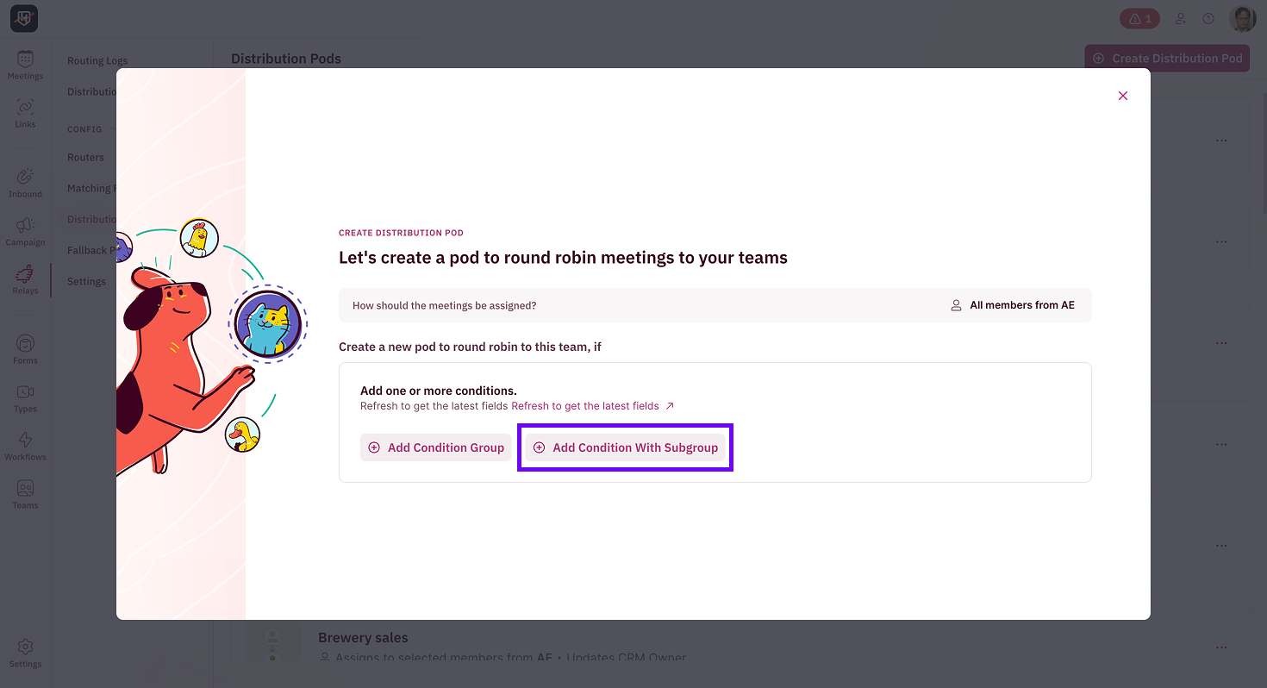
Task: Select the Campaign megaphone icon
Action: [25, 230]
